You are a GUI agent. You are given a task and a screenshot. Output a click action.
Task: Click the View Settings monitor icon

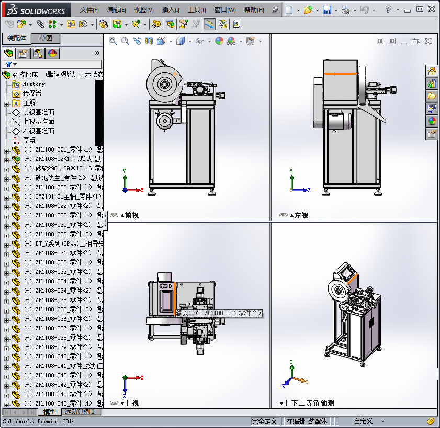(251, 41)
